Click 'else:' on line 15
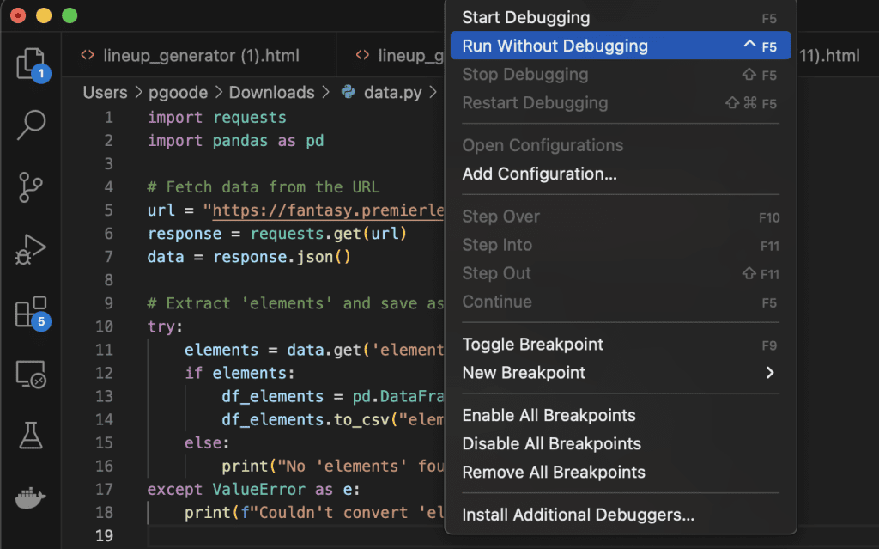 click(x=207, y=443)
